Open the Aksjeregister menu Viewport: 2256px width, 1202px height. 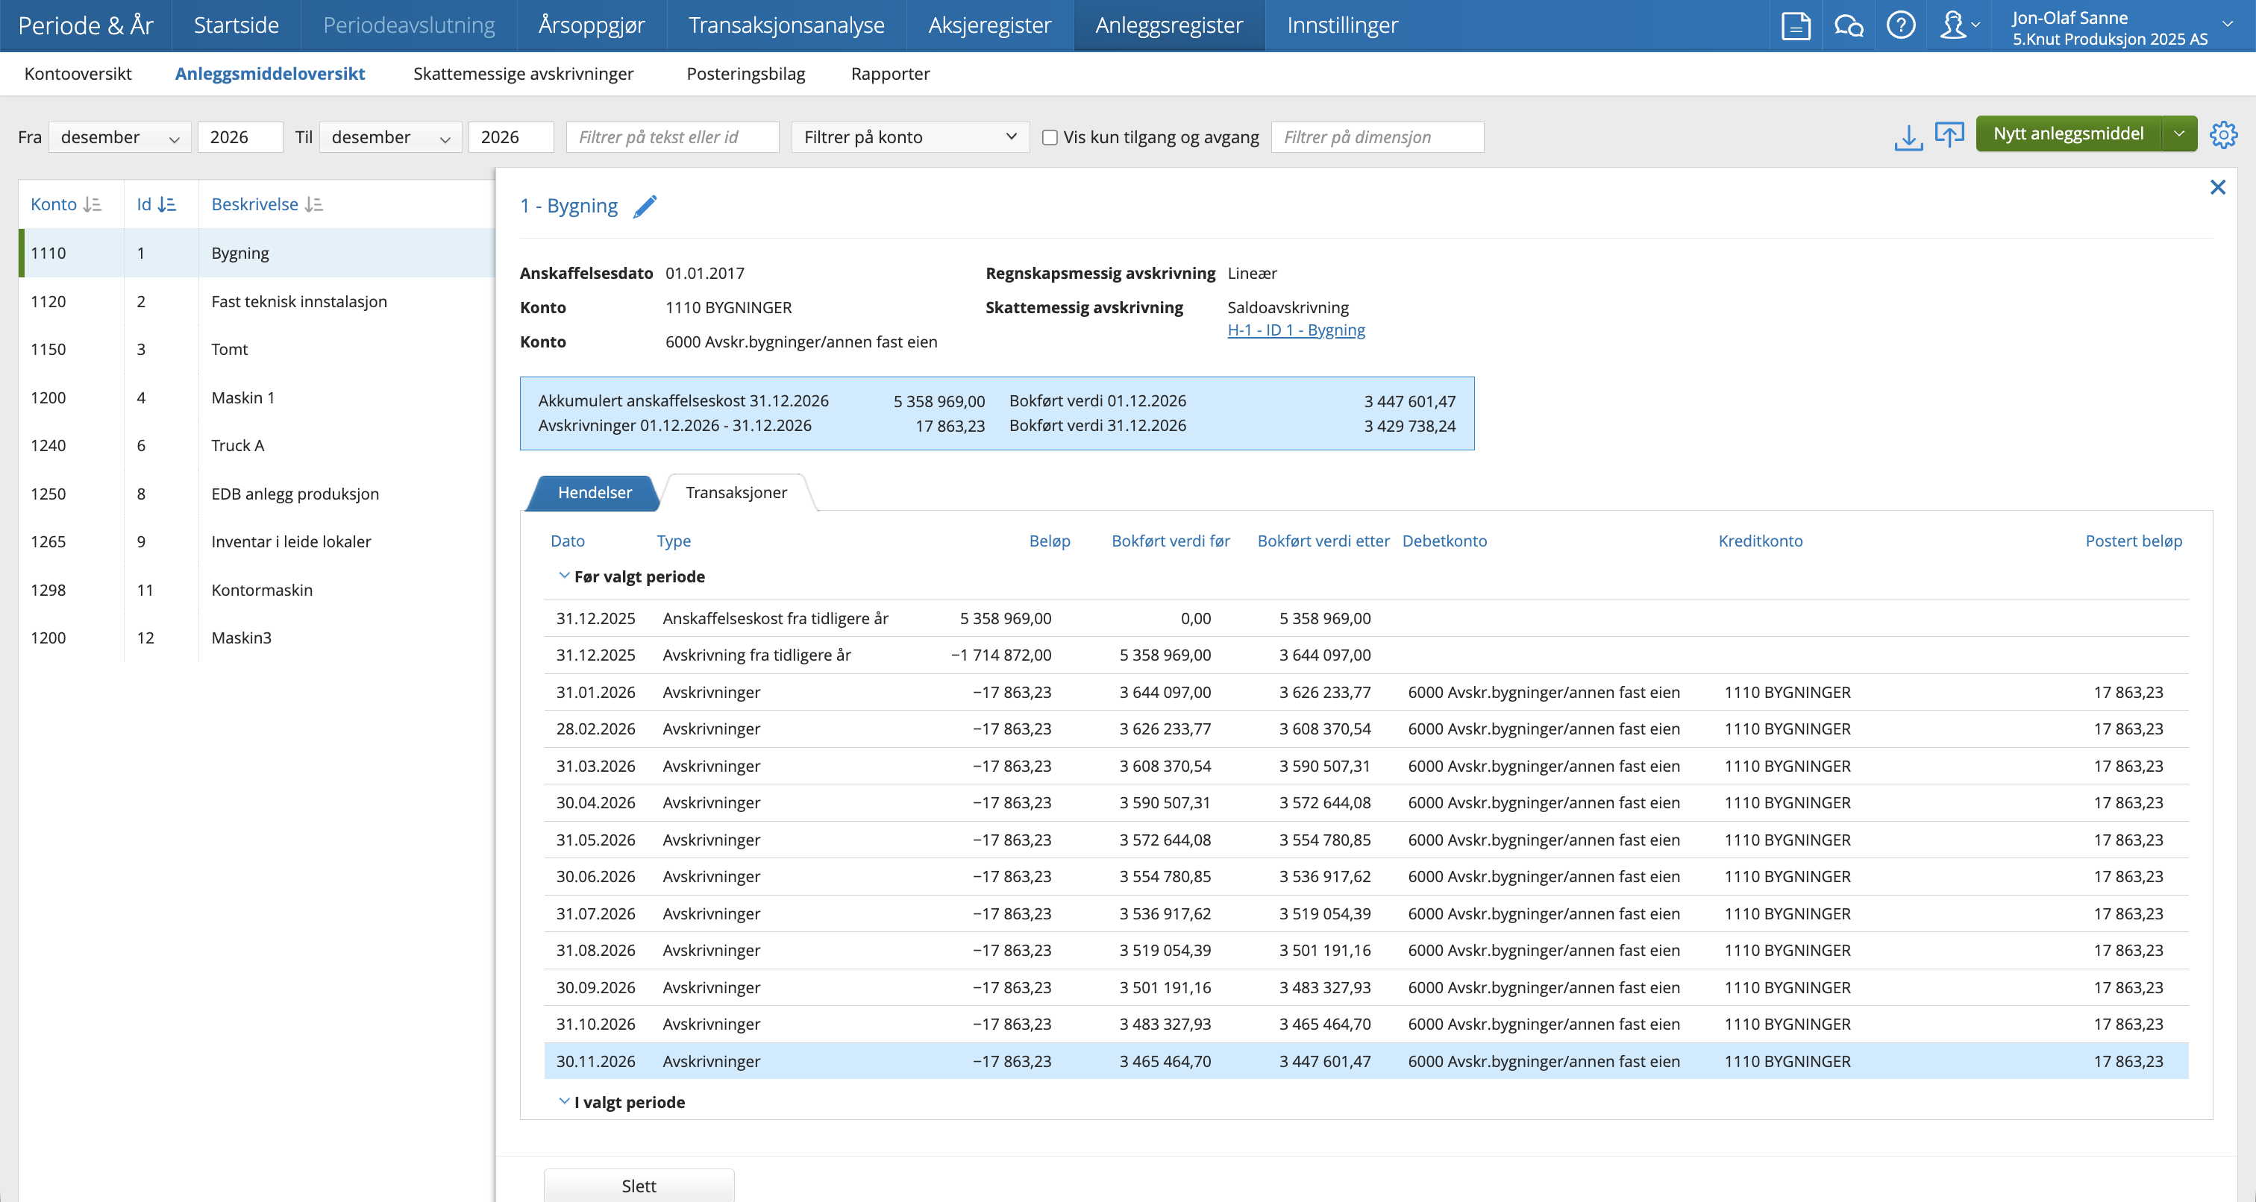tap(990, 25)
